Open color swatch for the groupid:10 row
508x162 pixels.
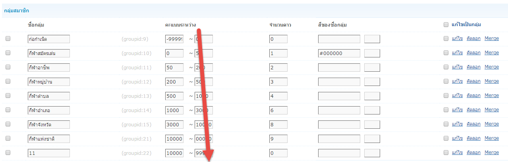[x=372, y=53]
